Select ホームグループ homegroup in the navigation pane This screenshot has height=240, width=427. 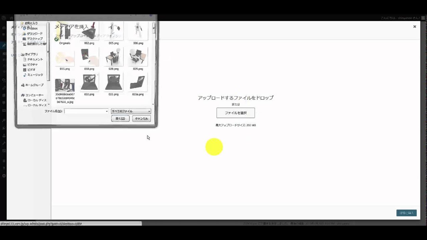tap(32, 85)
